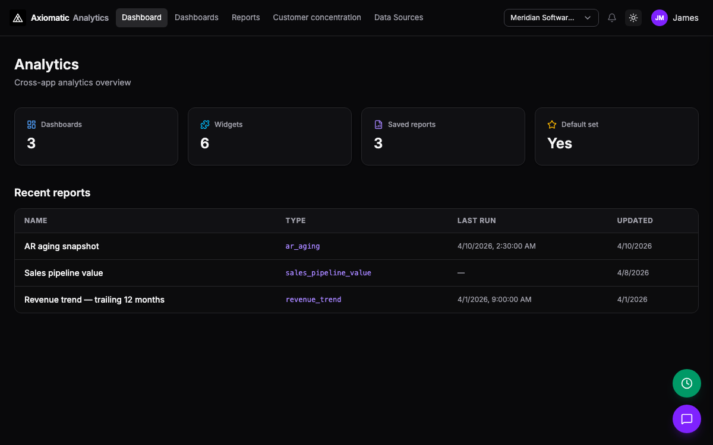Click the updated date 4/8/2026
Viewport: 713px width, 445px height.
(x=633, y=273)
